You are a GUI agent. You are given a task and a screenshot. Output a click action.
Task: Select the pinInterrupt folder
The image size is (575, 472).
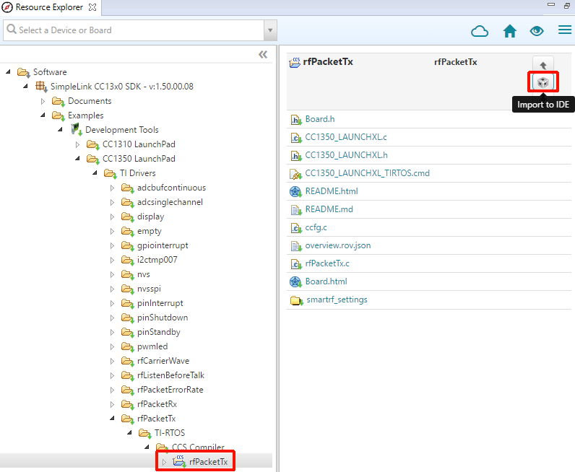coord(160,303)
